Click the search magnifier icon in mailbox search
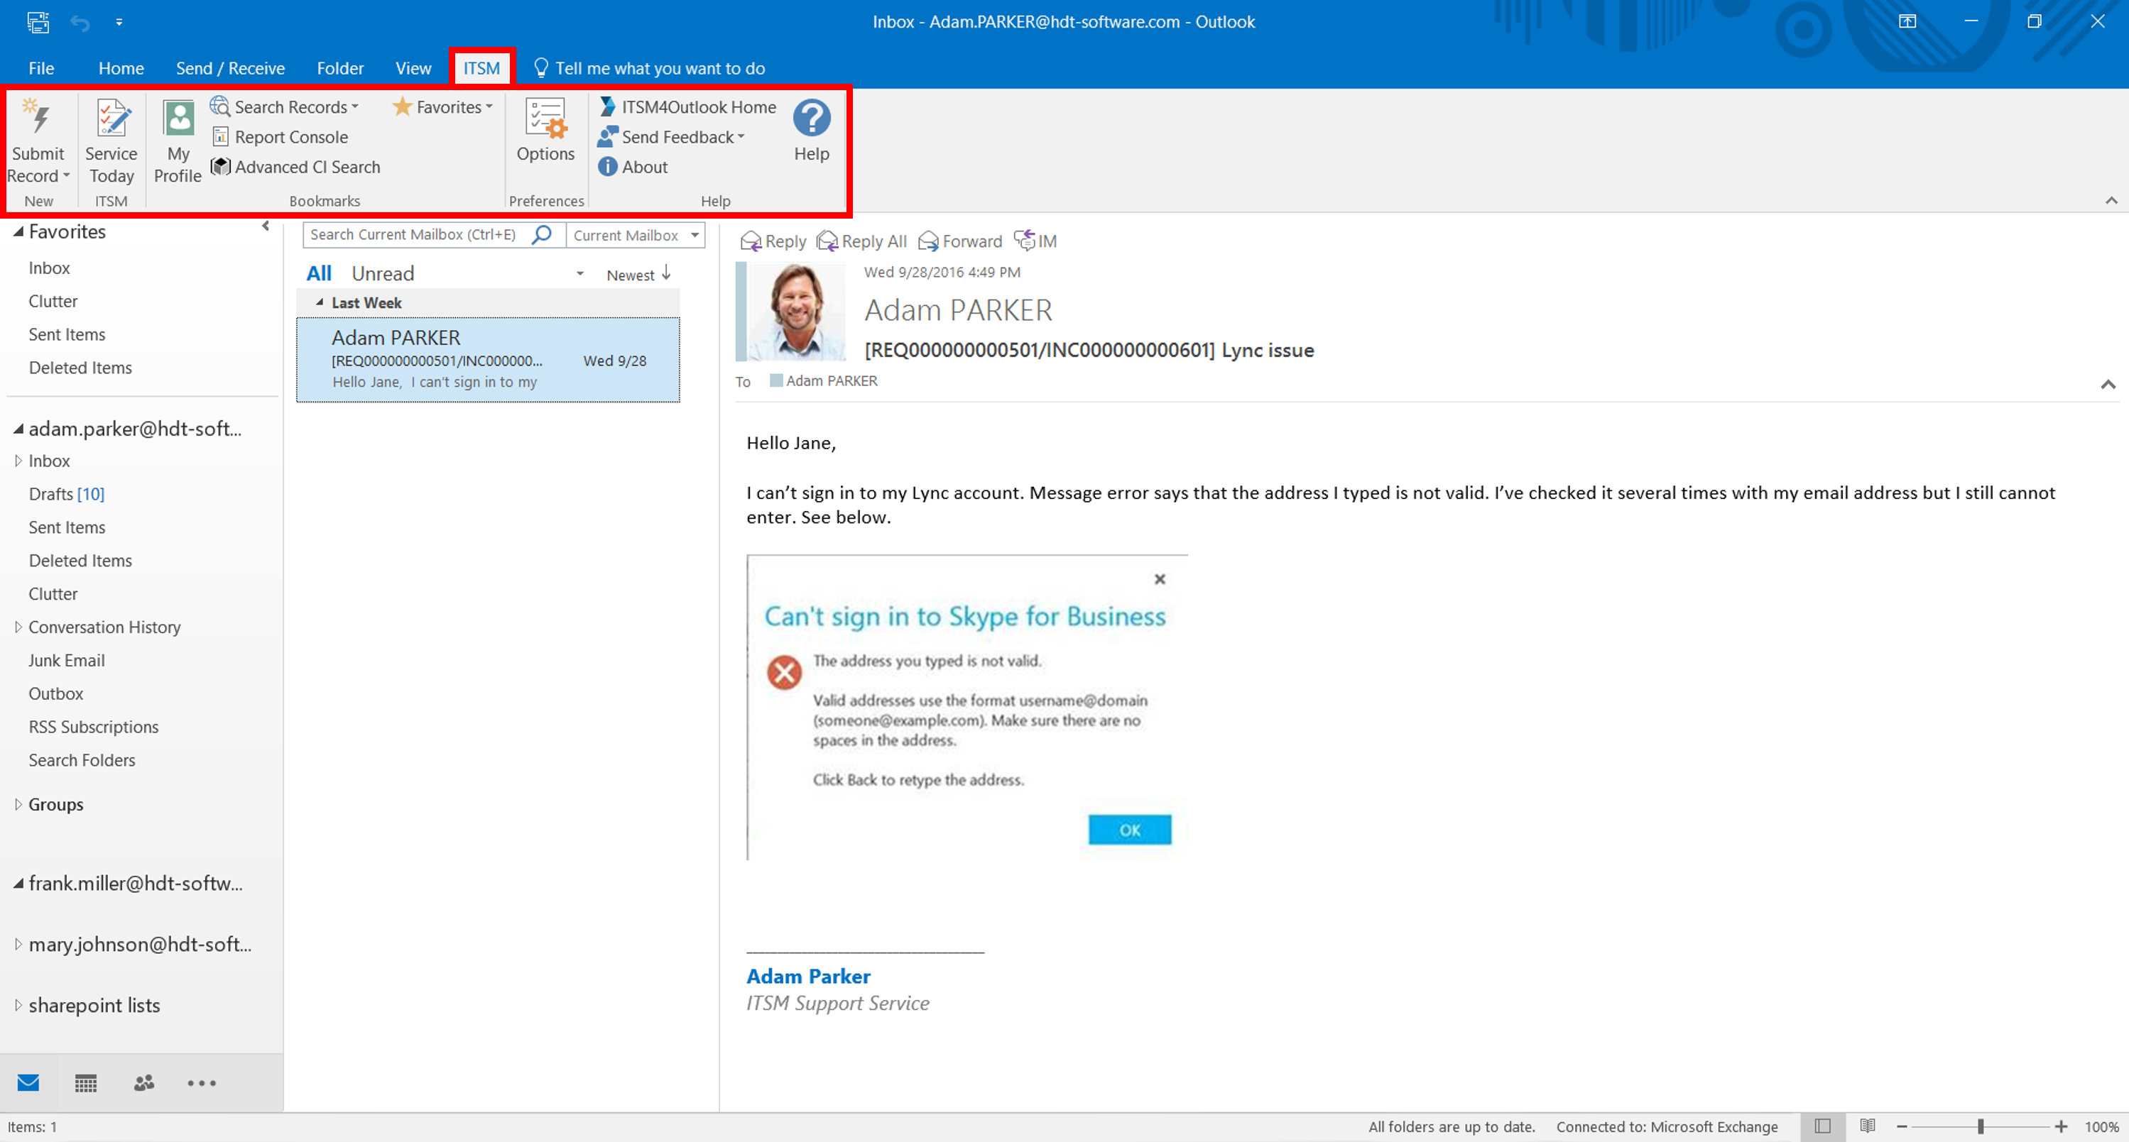The height and width of the screenshot is (1142, 2129). [x=542, y=234]
